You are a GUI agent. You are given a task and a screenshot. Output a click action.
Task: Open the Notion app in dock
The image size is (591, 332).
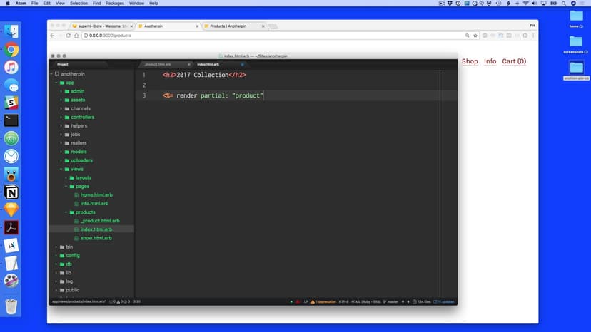pyautogui.click(x=11, y=192)
